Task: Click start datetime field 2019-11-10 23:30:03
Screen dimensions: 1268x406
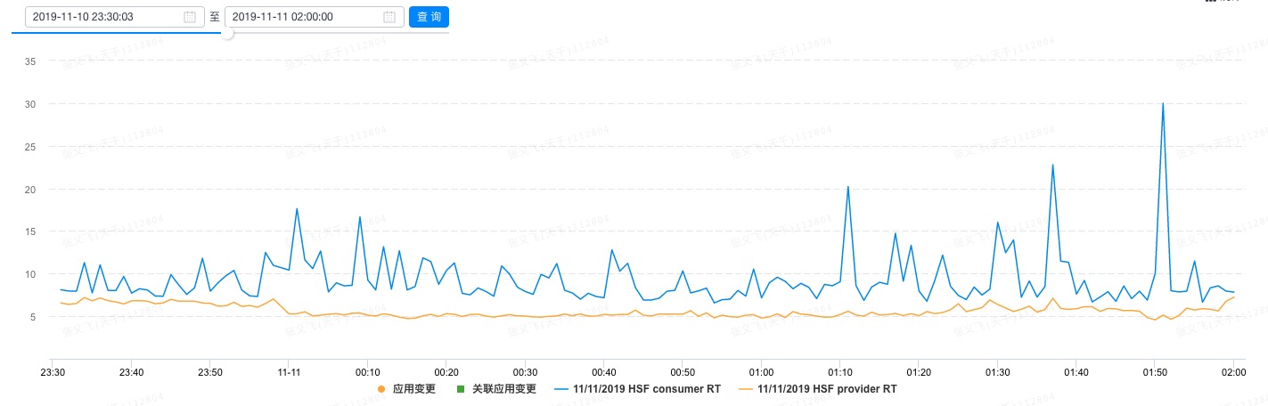Action: [112, 17]
